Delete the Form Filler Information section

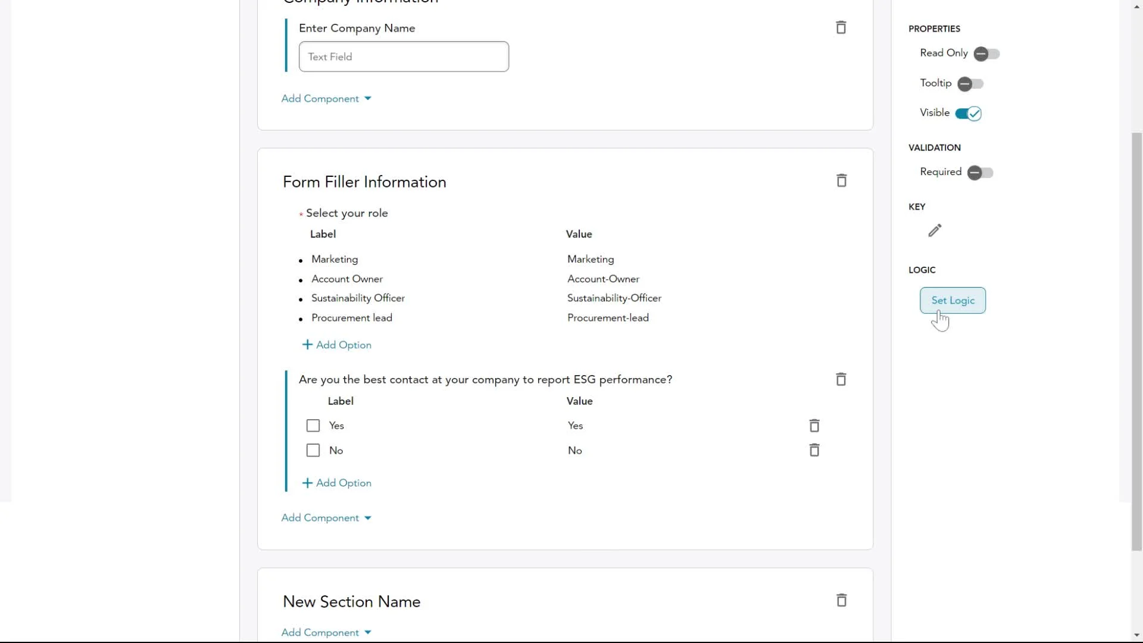point(841,180)
